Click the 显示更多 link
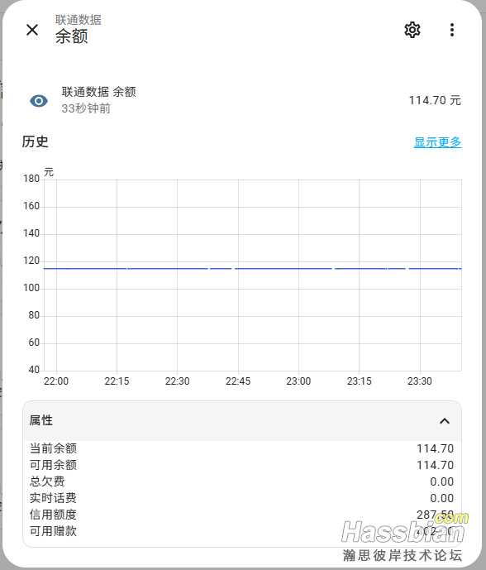Image resolution: width=486 pixels, height=570 pixels. pos(437,142)
